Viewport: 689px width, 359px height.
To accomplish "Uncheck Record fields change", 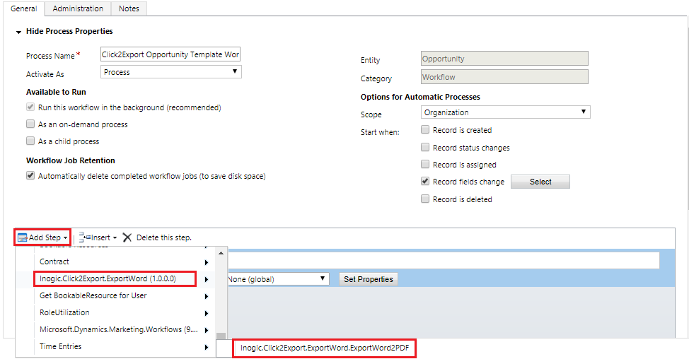I will point(425,181).
